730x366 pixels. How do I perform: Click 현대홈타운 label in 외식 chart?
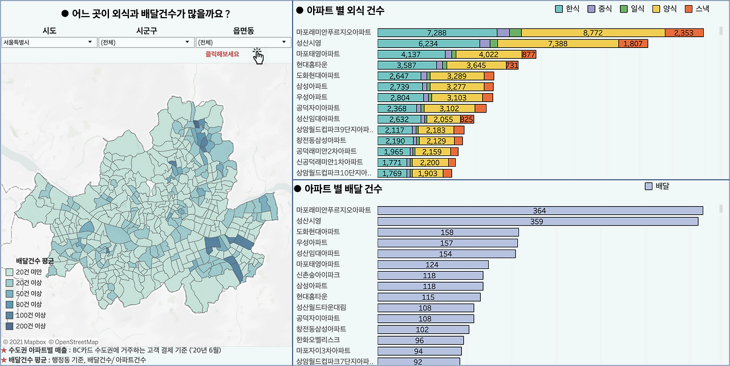(312, 65)
